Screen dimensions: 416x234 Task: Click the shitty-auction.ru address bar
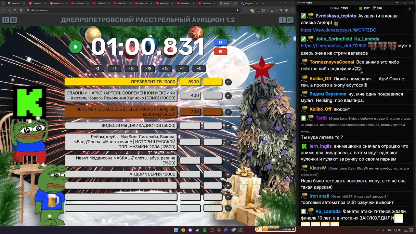133,10
